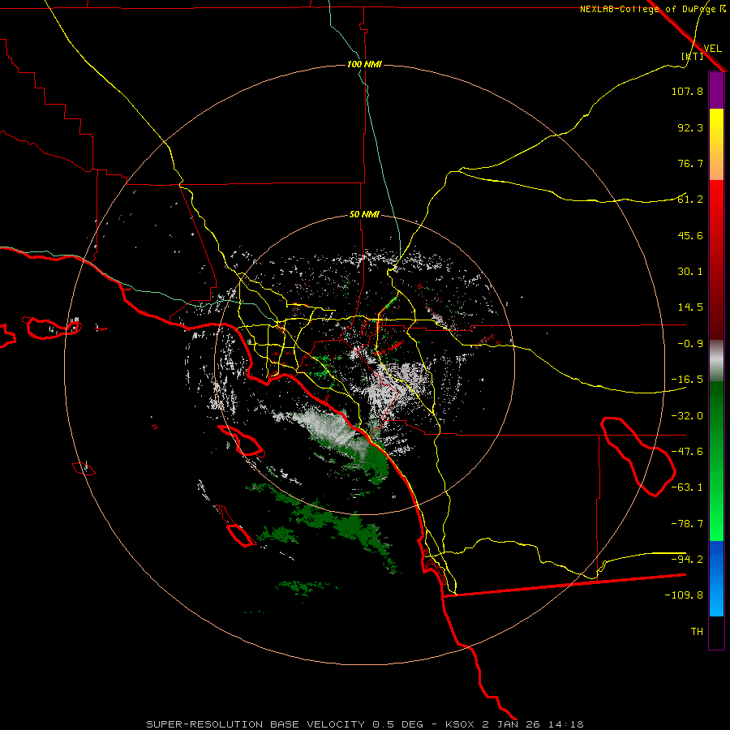Pick the green segment of the velocity color bar
730x730 pixels.
[716, 461]
